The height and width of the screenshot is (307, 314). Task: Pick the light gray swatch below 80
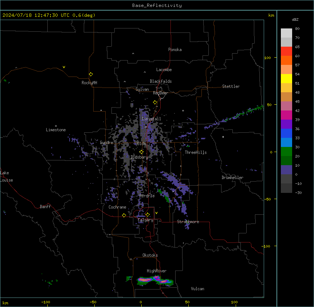coord(286,33)
